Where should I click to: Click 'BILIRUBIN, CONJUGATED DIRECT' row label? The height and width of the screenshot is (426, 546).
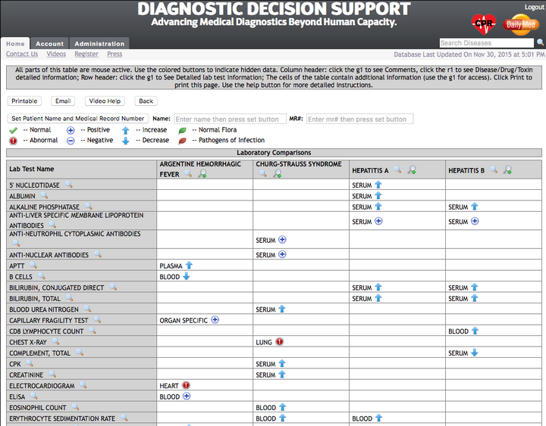[57, 288]
